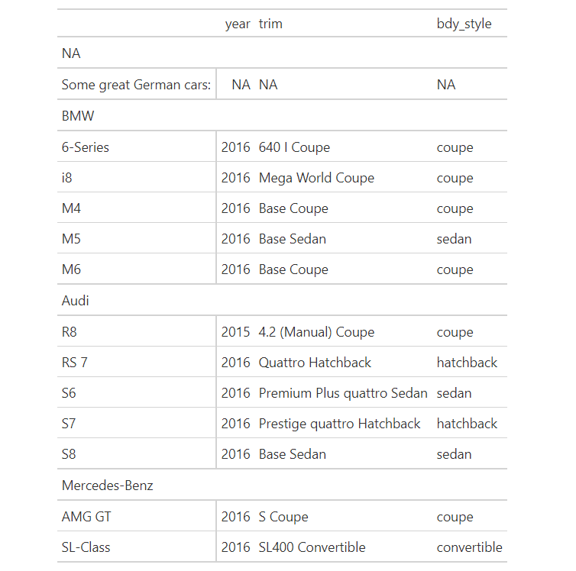Image resolution: width=576 pixels, height=571 pixels.
Task: Select the Audi group row
Action: tap(282, 301)
